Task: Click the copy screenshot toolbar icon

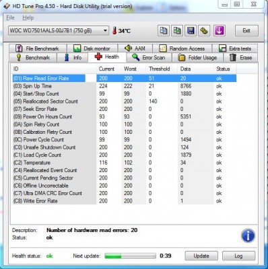Action: 177,31
